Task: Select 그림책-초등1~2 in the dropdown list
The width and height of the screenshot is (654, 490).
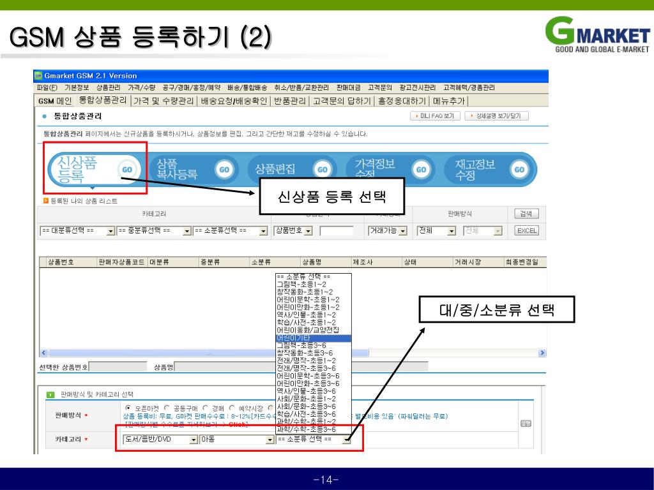Action: pos(313,284)
